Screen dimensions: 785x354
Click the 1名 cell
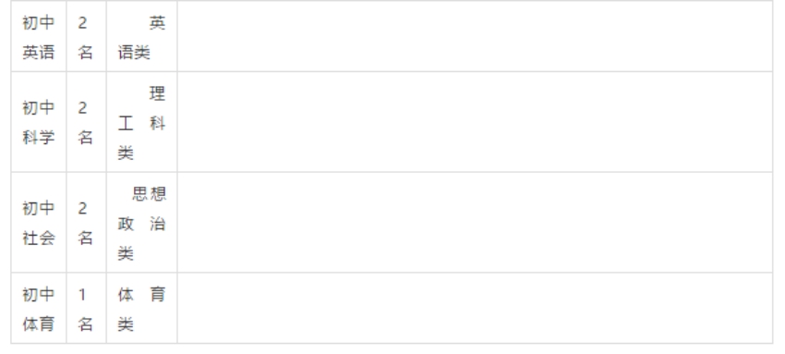86,309
